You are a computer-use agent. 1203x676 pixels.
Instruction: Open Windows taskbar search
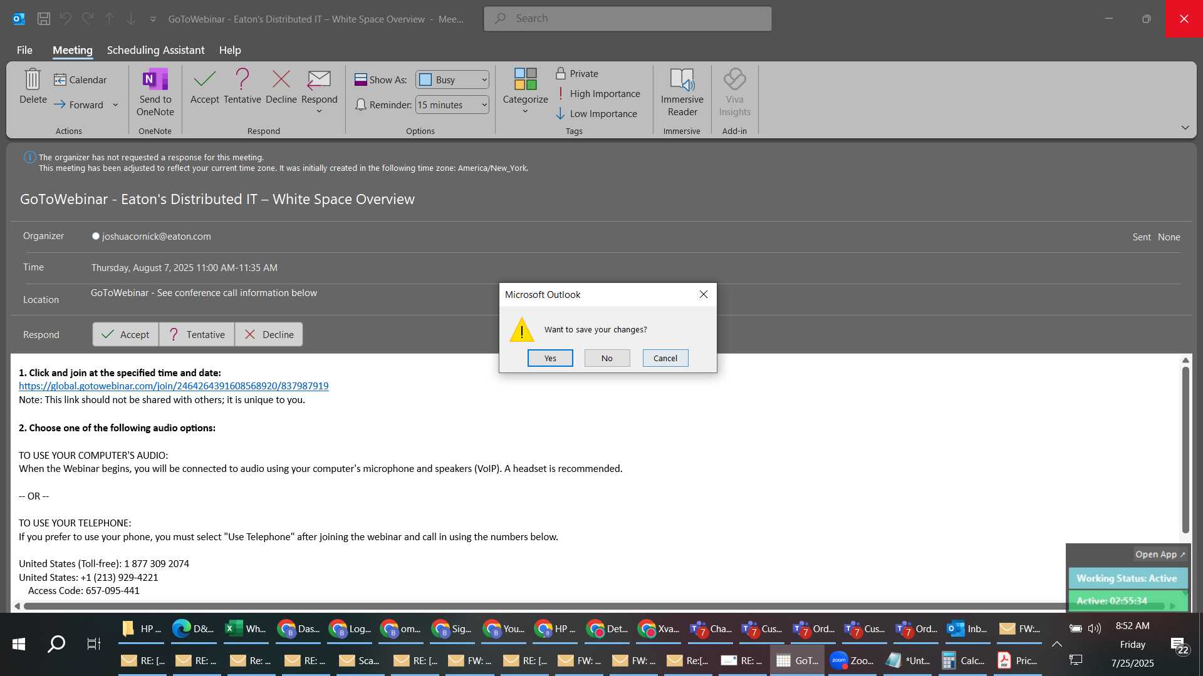[56, 643]
